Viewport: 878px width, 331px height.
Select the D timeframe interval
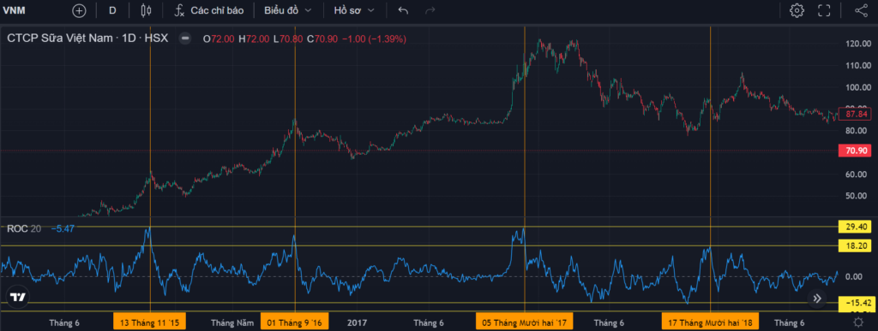click(112, 10)
